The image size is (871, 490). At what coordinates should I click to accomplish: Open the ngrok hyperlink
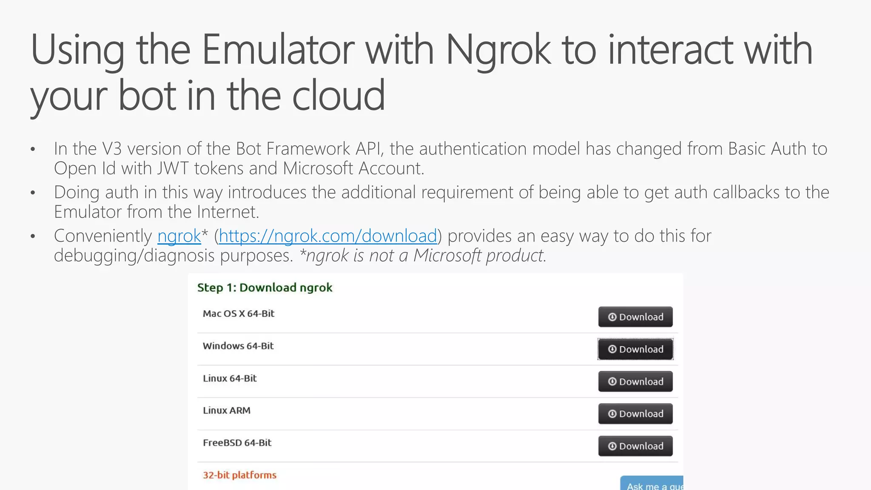tap(179, 236)
